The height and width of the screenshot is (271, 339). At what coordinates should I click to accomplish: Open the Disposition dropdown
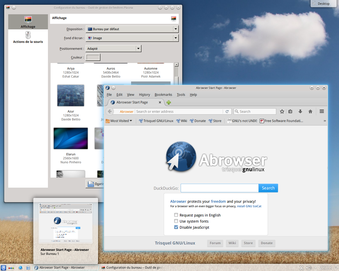[x=132, y=29]
